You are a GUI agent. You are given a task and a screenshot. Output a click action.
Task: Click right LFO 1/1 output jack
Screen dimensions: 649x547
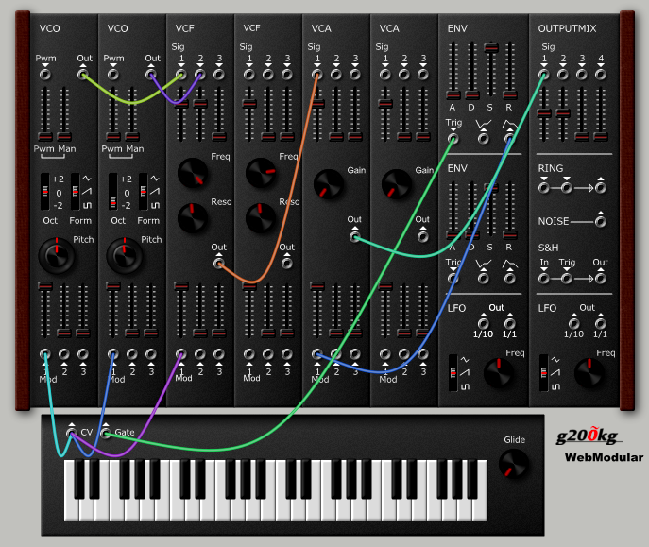click(601, 323)
